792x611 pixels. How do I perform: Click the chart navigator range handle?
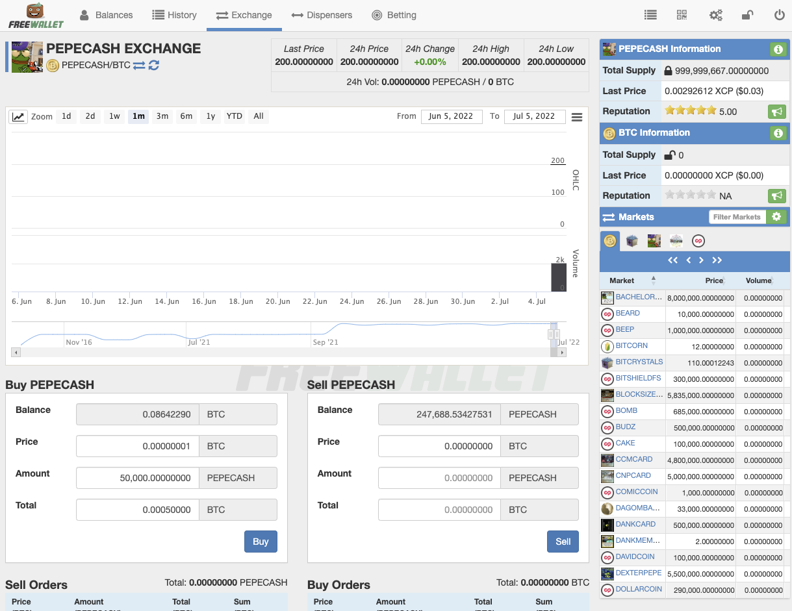[x=554, y=334]
